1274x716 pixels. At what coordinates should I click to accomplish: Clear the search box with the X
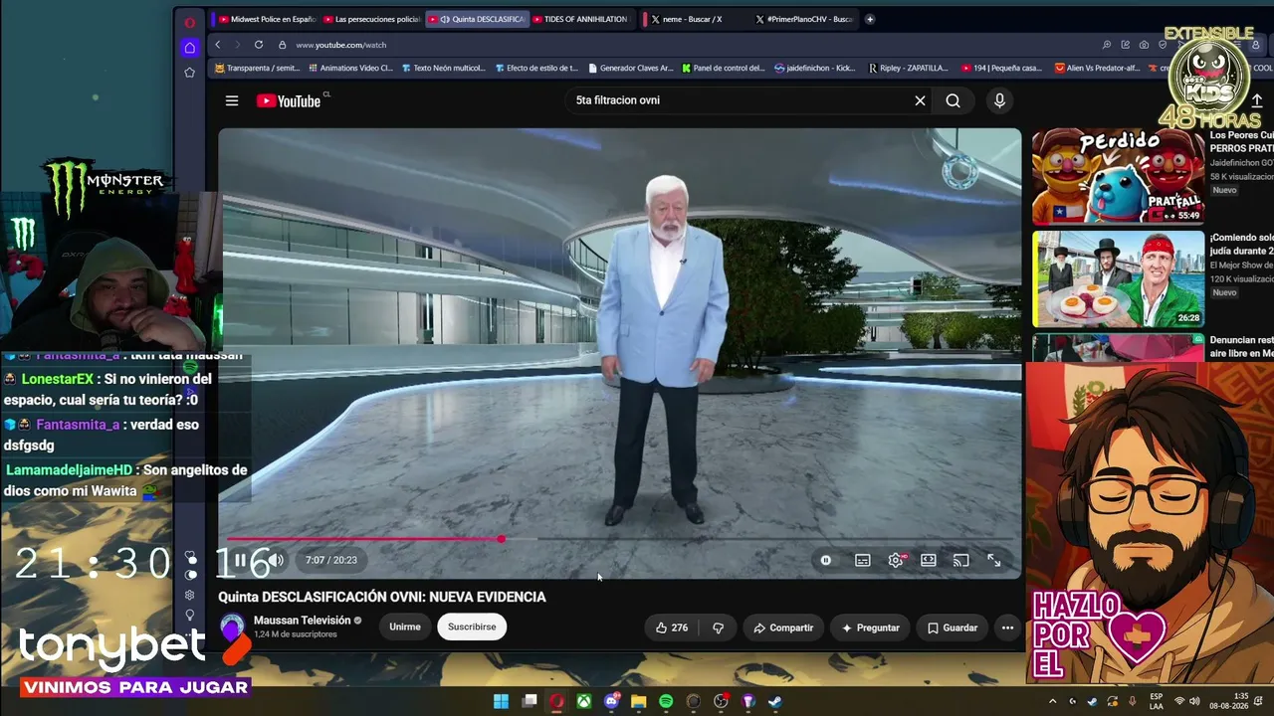point(920,100)
